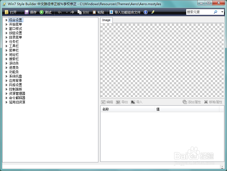Viewport: 227px width, 171px height.
Task: Run the 测试 test button
Action: click(45, 12)
